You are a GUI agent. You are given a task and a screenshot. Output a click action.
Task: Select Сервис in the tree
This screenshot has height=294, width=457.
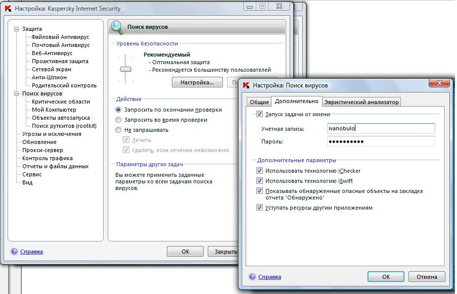(x=32, y=174)
